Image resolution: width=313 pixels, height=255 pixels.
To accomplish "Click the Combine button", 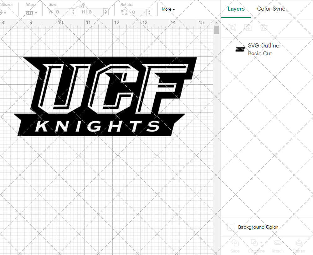I will (256, 246).
